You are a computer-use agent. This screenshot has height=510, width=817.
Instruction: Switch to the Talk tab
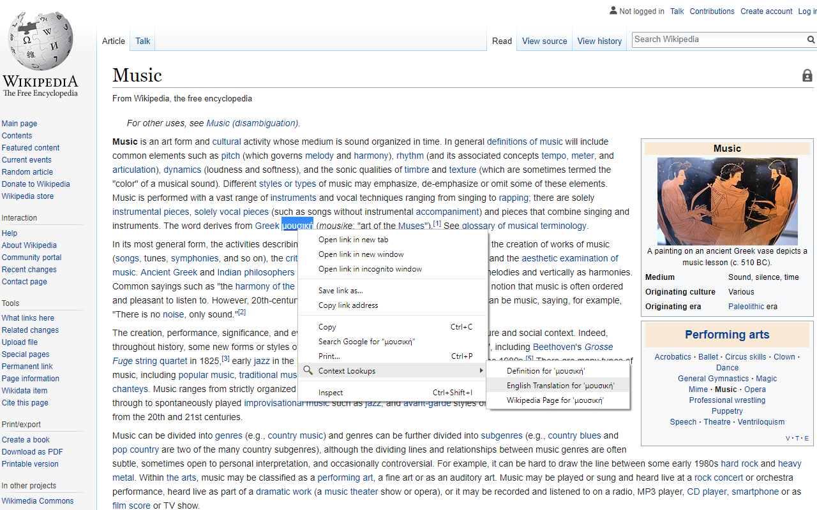pyautogui.click(x=142, y=40)
